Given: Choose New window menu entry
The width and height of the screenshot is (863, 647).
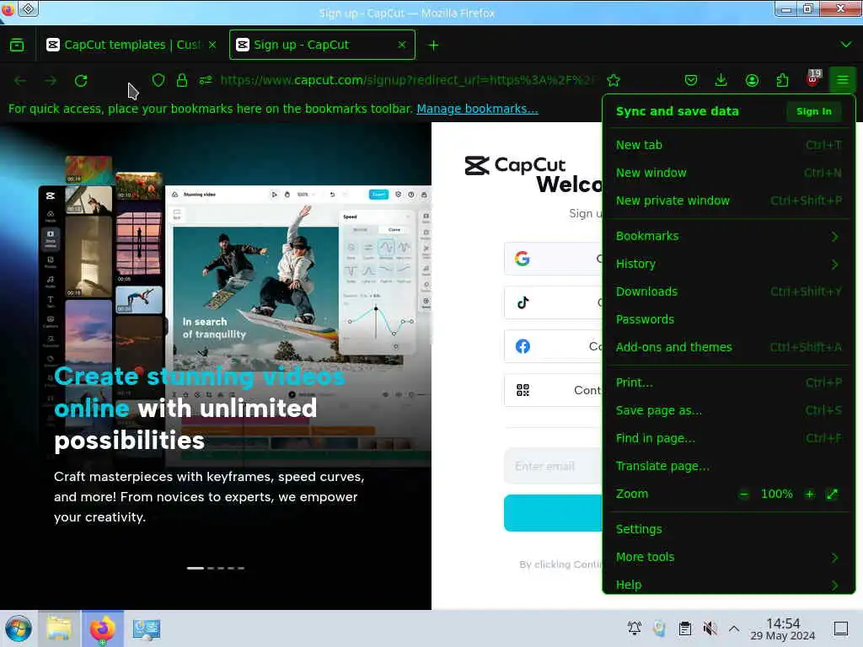Looking at the screenshot, I should [x=729, y=173].
